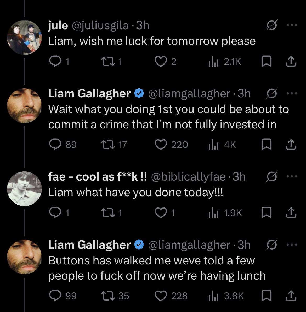Like jule's "wish me luck" tweet

161,61
